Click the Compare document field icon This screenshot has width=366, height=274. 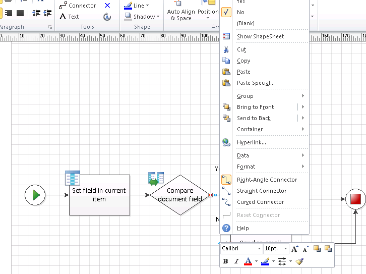tap(156, 179)
